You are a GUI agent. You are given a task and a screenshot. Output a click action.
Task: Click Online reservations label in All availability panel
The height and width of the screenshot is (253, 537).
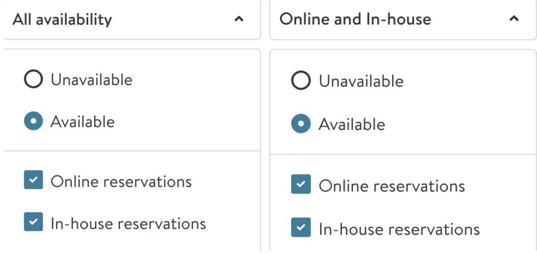point(121,182)
